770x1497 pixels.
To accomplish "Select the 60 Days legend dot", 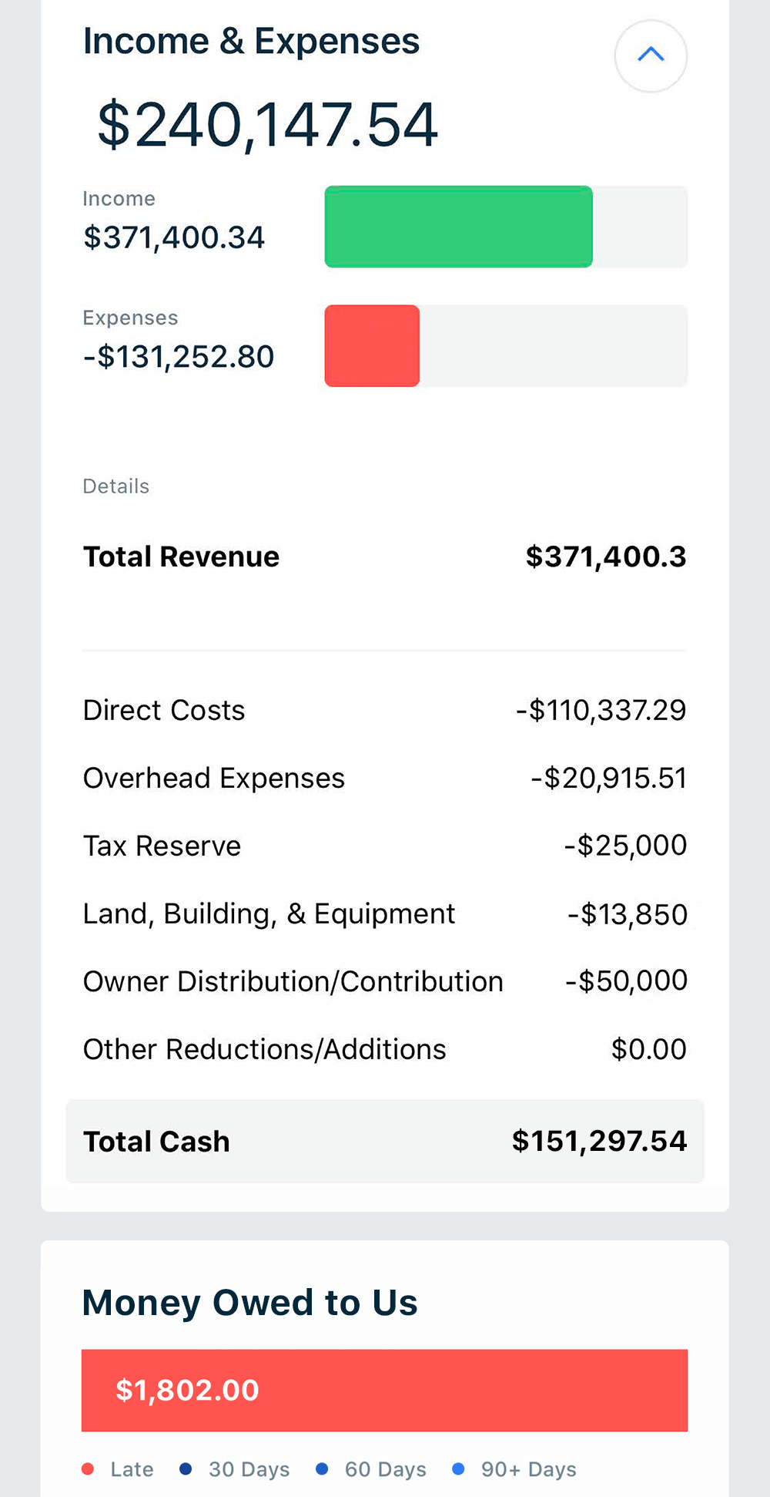I will [322, 1469].
